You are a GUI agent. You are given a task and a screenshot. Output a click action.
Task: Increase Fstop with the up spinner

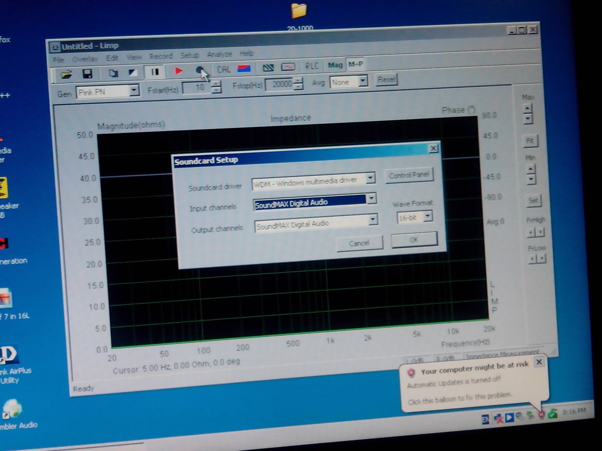click(x=298, y=81)
